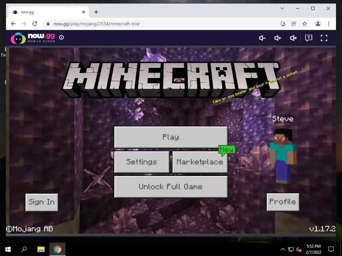Raise the volume in now.gg toolbar
Image resolution: width=342 pixels, height=256 pixels.
click(x=278, y=38)
